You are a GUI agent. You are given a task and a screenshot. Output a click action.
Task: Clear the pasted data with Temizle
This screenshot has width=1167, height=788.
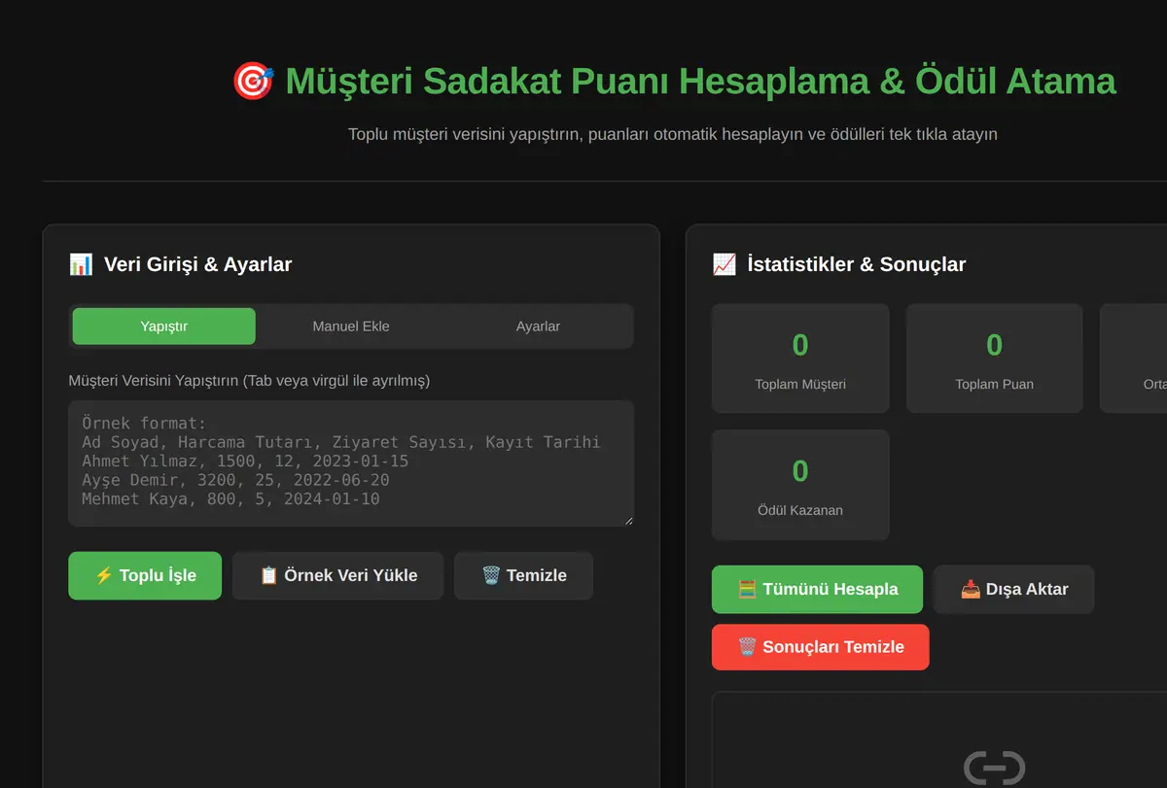[523, 575]
